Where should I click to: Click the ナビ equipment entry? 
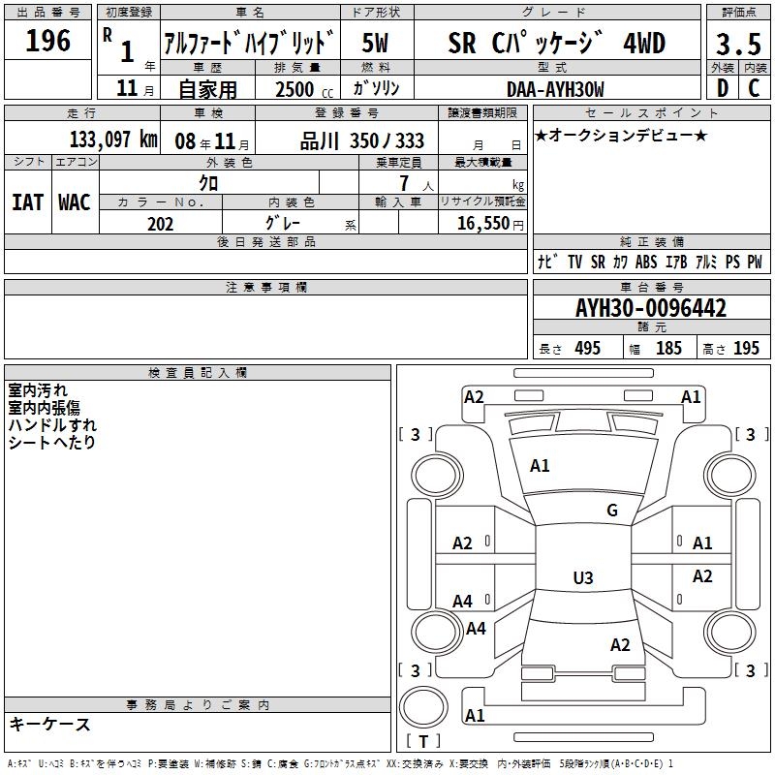pos(547,262)
